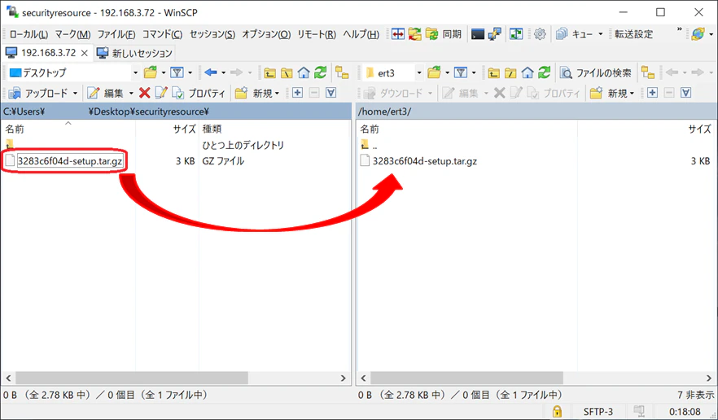Show hidden toolbar items with chevron
Image resolution: width=718 pixels, height=420 pixels.
point(679,30)
